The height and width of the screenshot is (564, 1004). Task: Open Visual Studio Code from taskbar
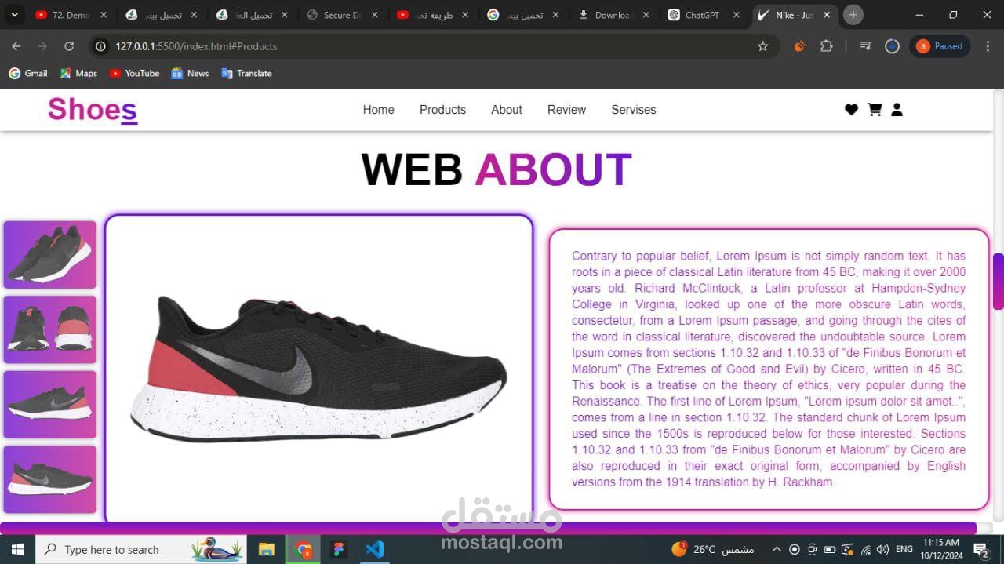coord(375,549)
